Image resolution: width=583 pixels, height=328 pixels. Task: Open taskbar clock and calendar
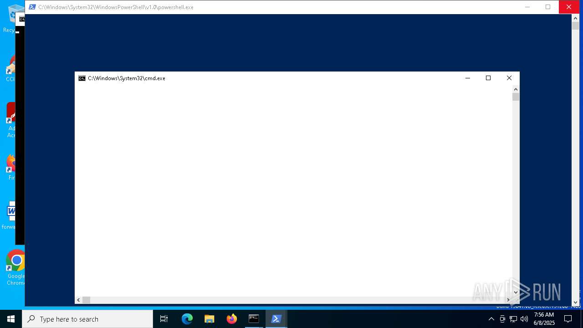tap(544, 319)
